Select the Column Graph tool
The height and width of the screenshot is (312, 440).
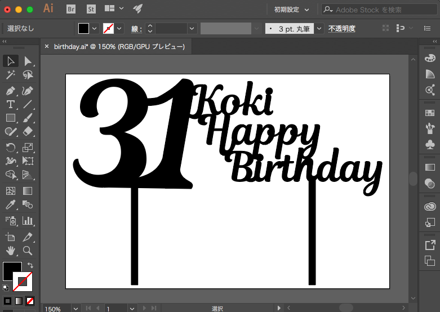tap(28, 221)
